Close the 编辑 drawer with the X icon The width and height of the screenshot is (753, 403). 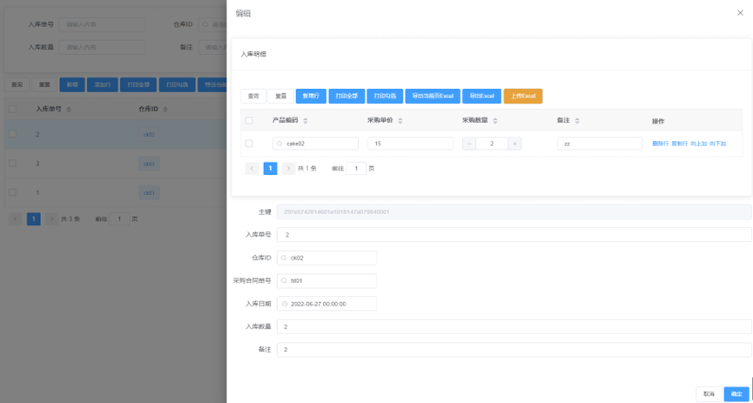point(740,13)
